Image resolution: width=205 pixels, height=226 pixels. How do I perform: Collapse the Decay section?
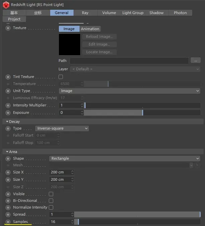coord(7,122)
